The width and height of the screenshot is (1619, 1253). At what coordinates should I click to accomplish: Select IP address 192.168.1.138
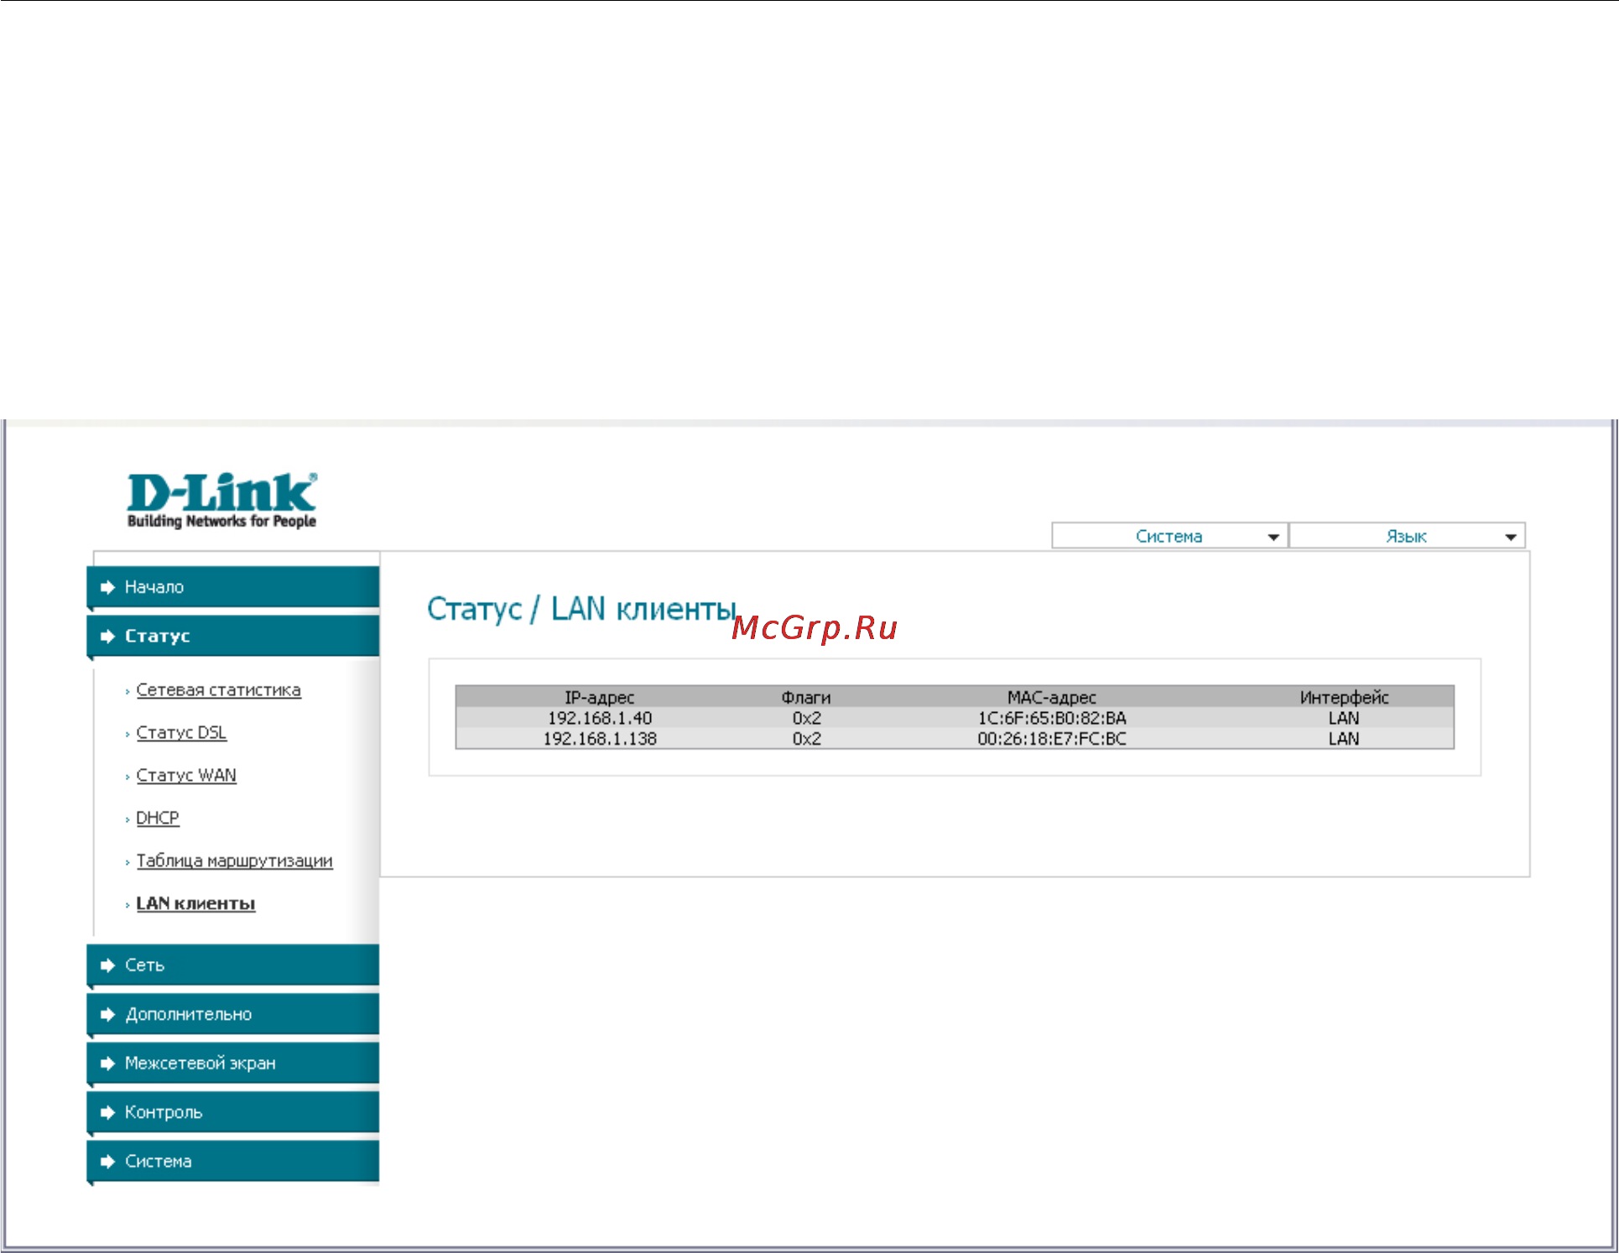click(x=600, y=740)
